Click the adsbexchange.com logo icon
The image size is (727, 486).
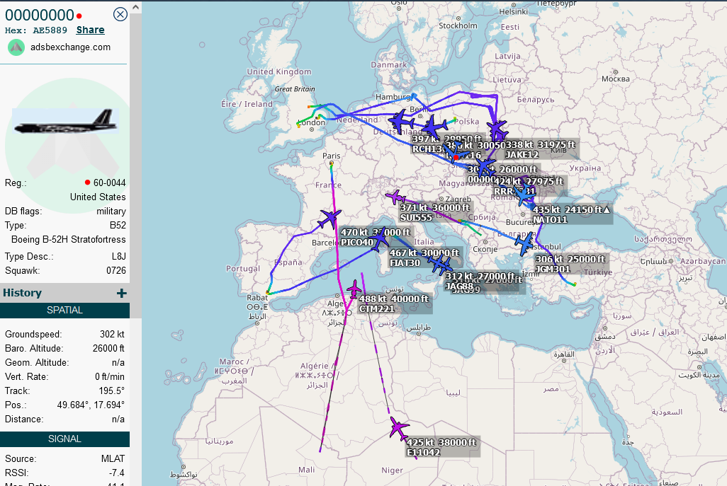click(17, 47)
